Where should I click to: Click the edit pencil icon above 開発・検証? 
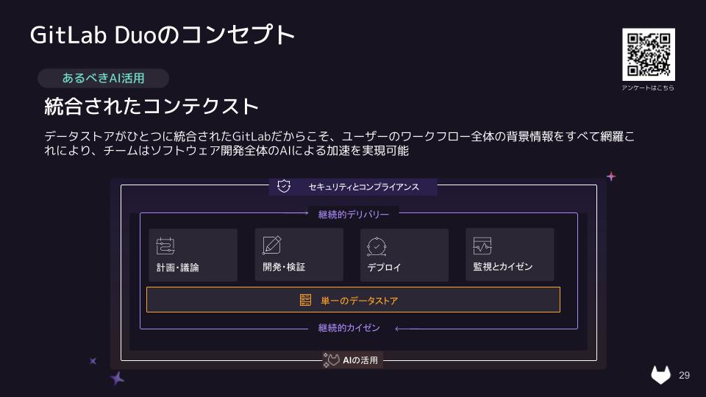click(x=272, y=245)
